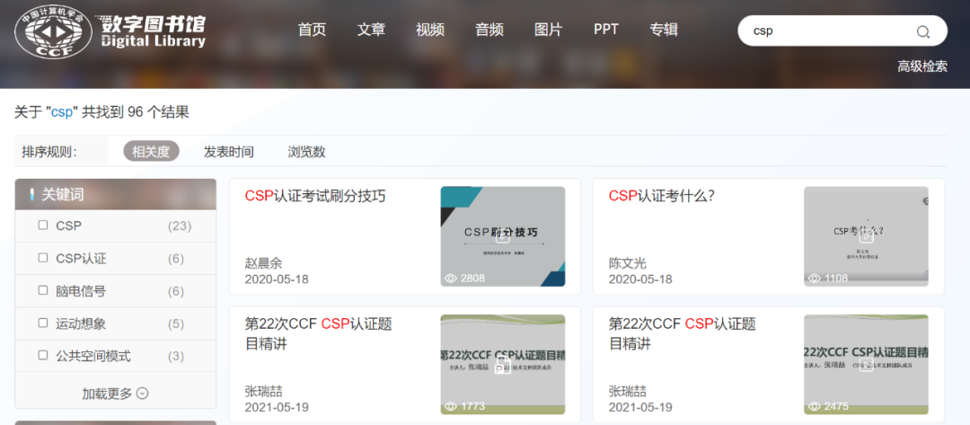Expand keywords with 加载更多
The width and height of the screenshot is (970, 425).
[115, 393]
